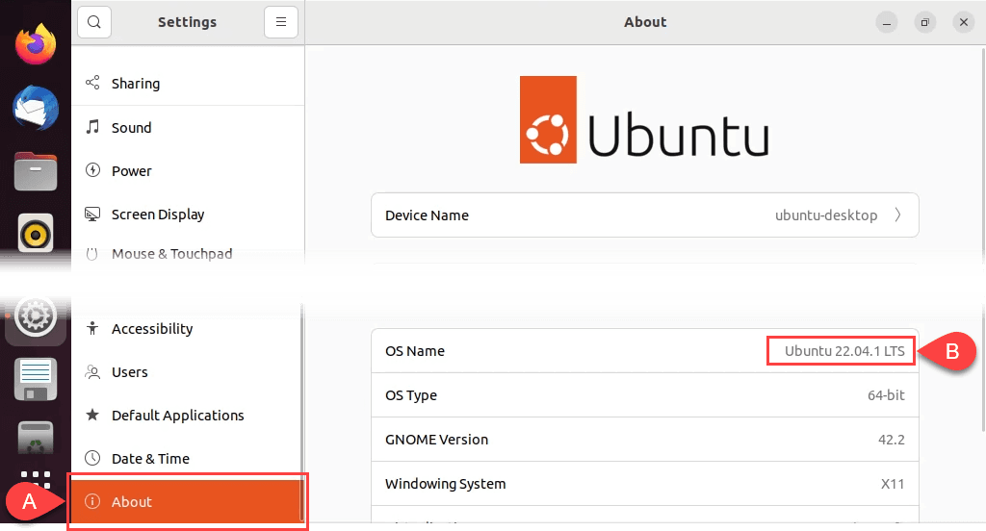
Task: Switch to the Users panel
Action: (129, 372)
